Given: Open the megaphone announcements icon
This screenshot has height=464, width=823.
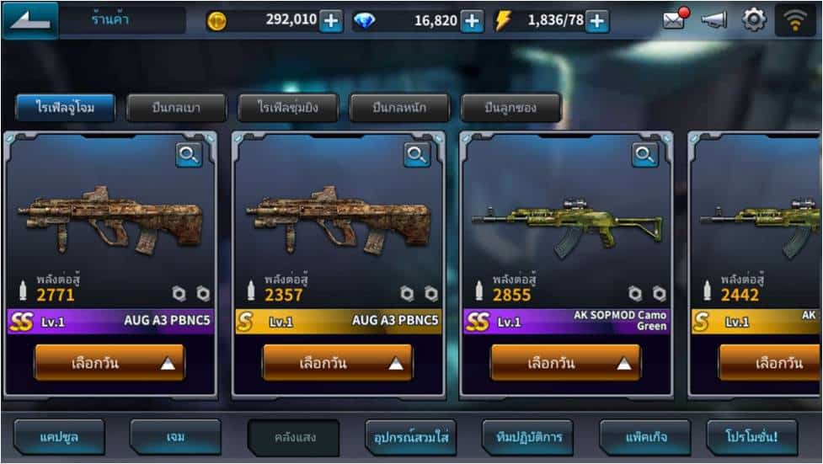Looking at the screenshot, I should [x=713, y=20].
